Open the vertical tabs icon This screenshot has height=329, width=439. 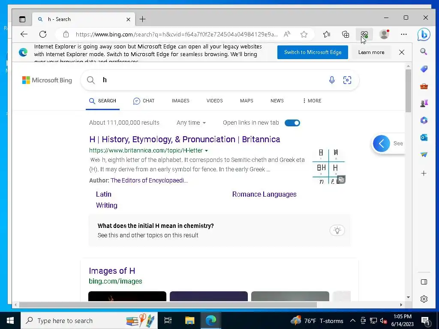[x=22, y=19]
